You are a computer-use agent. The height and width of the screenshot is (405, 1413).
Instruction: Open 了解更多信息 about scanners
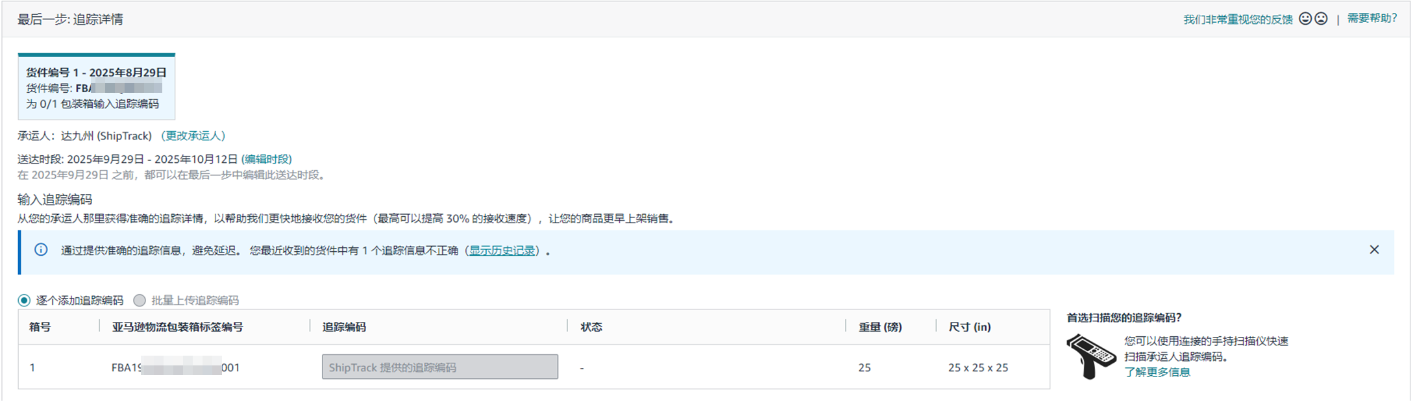click(x=1157, y=372)
